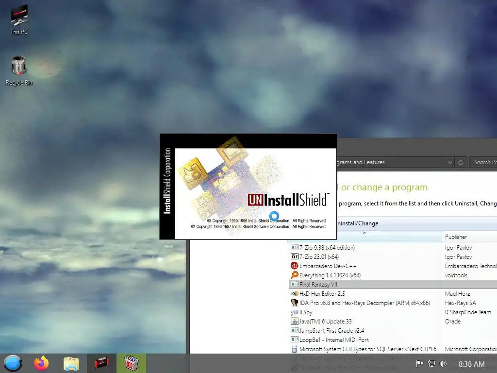Select the ILSpy entry name
Screen dimensions: 497x373
tap(306, 312)
